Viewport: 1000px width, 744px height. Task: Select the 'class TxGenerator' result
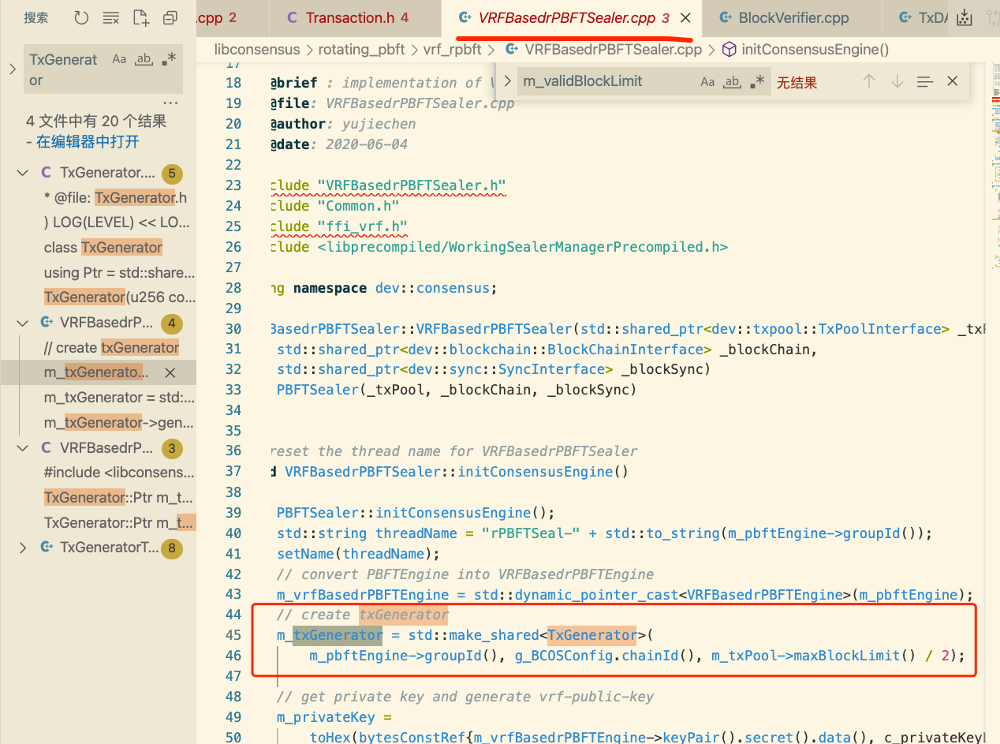point(103,248)
